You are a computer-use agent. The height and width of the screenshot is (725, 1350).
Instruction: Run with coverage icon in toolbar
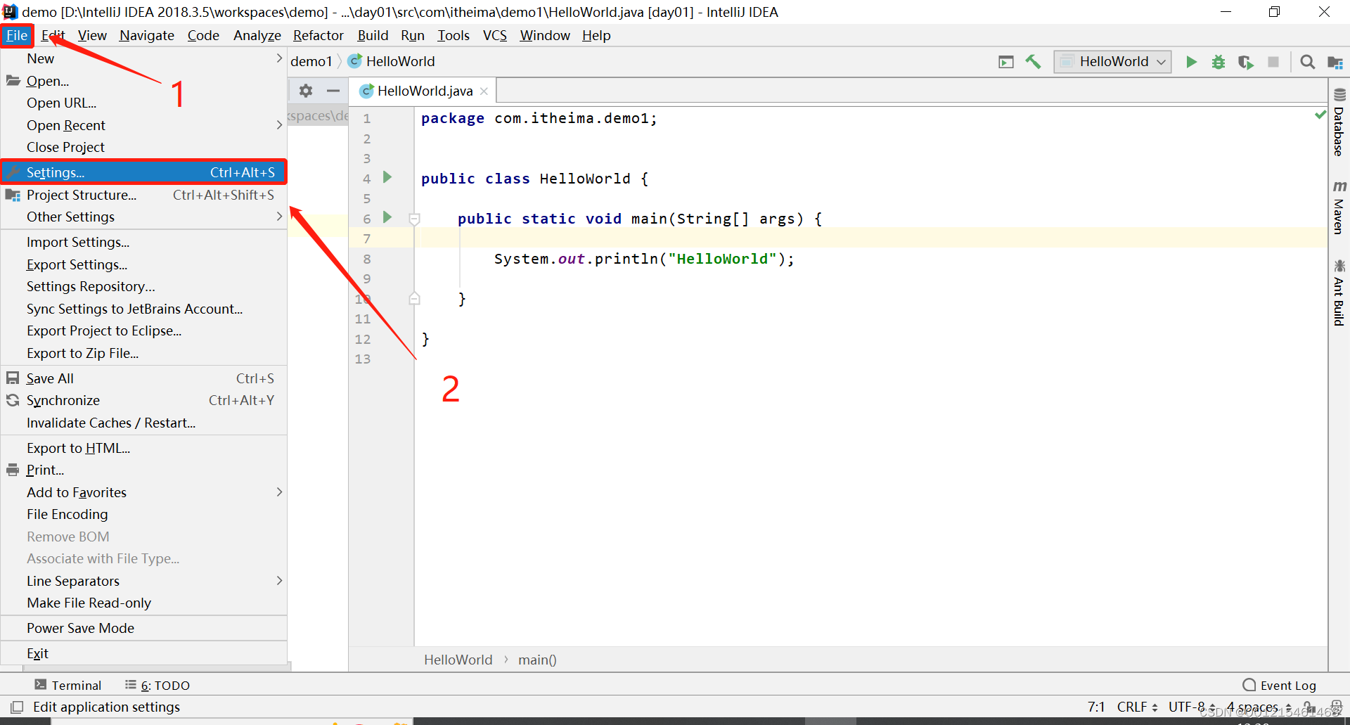[x=1246, y=62]
